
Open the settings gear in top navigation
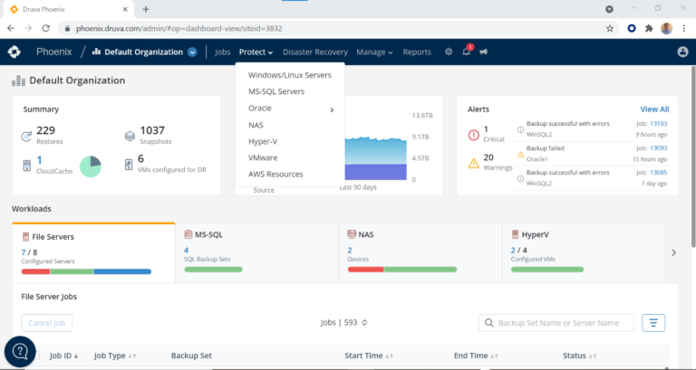449,52
